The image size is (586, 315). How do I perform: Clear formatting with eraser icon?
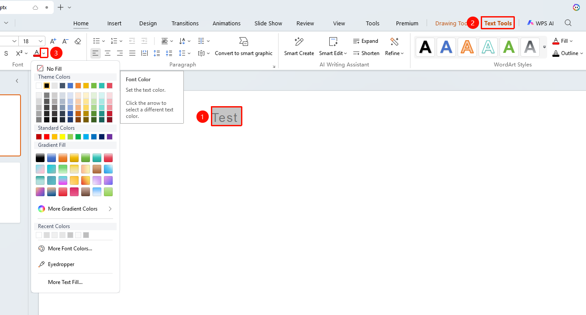78,41
